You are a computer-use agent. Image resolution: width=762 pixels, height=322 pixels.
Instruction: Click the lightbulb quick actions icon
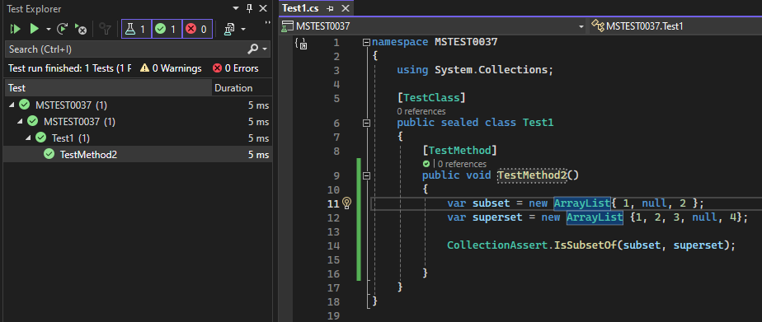346,203
